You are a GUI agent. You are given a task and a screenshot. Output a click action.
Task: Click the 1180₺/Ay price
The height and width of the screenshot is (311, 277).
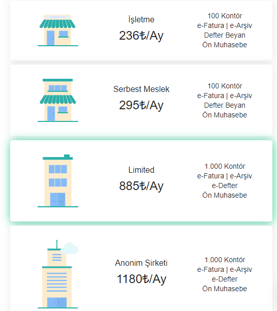coord(141,279)
